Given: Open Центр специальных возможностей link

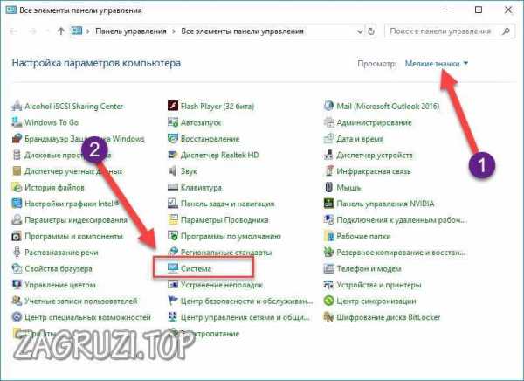Looking at the screenshot, I should 87,317.
